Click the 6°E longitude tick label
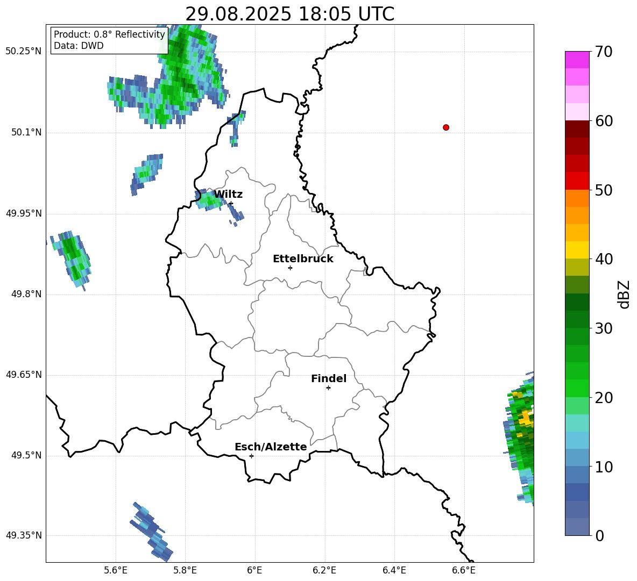Viewport: 637px width, 581px height. click(x=254, y=570)
